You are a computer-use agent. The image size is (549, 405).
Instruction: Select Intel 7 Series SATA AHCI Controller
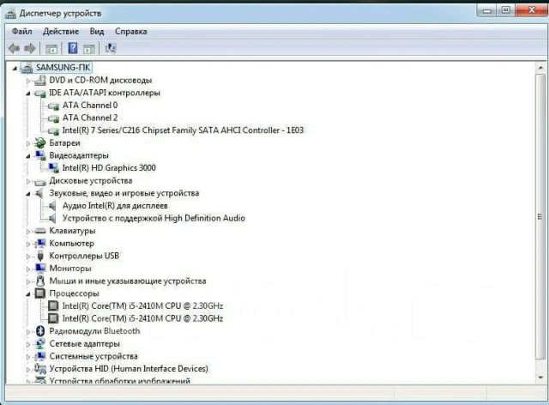tap(183, 130)
